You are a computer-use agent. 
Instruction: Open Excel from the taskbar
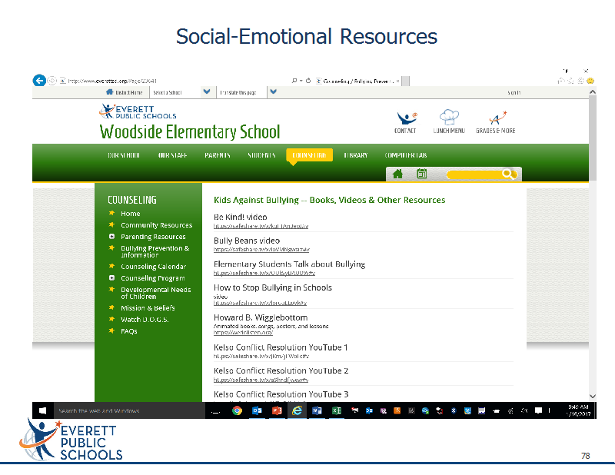(x=337, y=410)
